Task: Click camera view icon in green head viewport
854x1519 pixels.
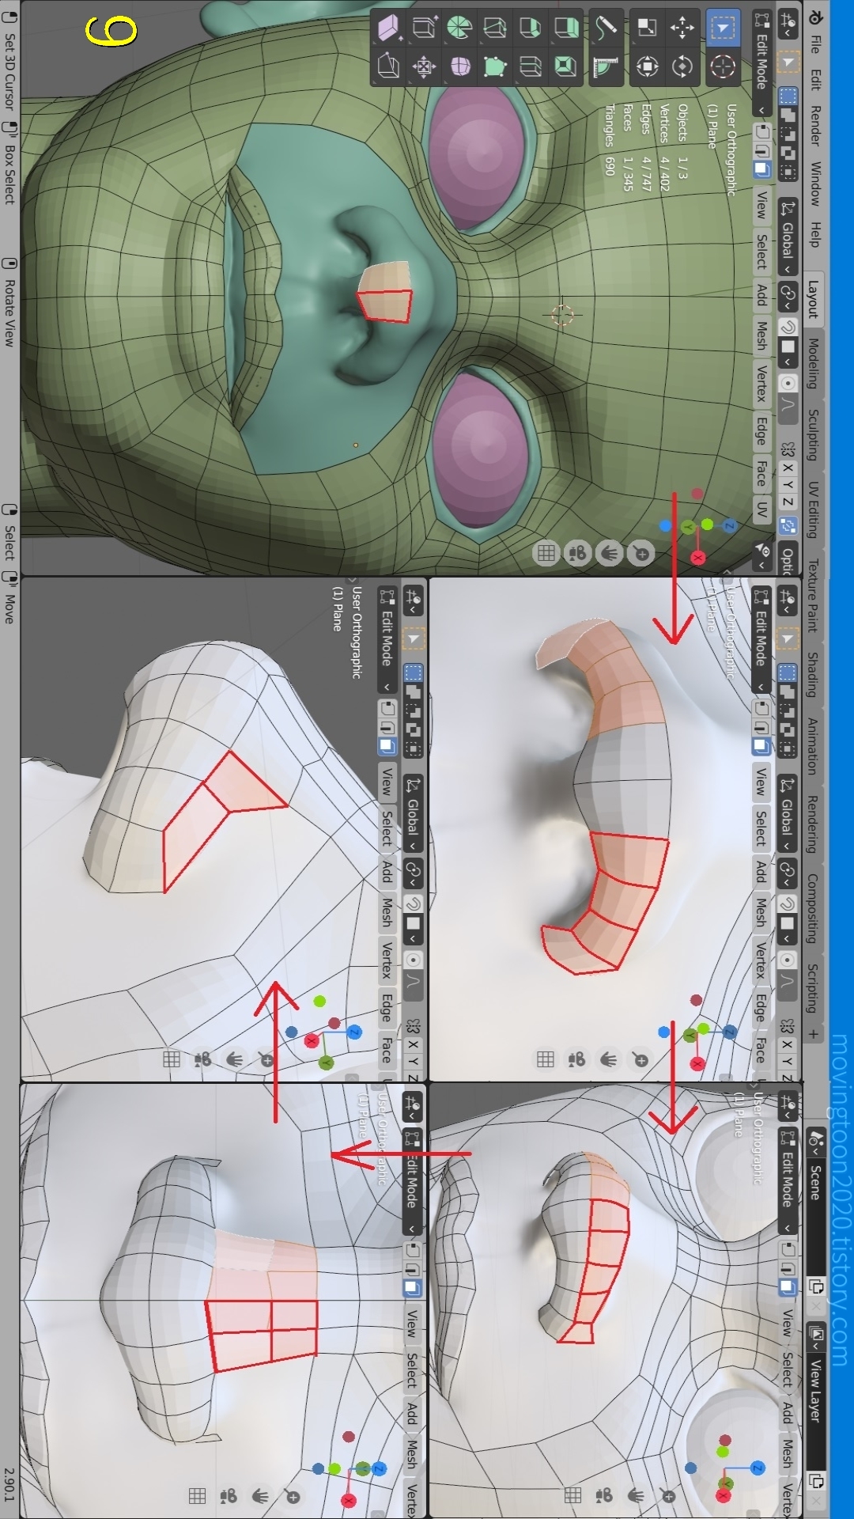Action: (x=578, y=553)
